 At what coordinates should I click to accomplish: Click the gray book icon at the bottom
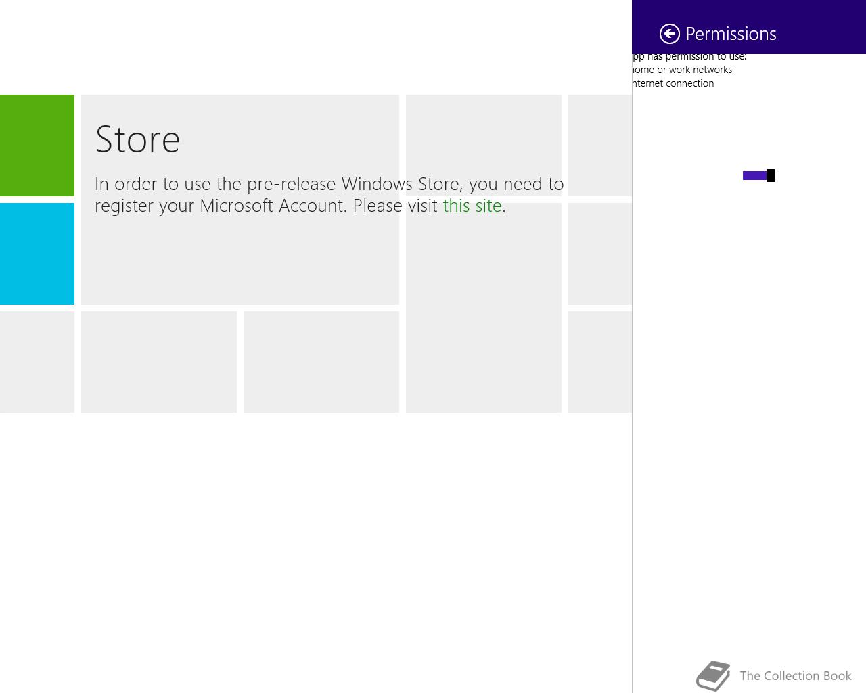[x=713, y=676]
